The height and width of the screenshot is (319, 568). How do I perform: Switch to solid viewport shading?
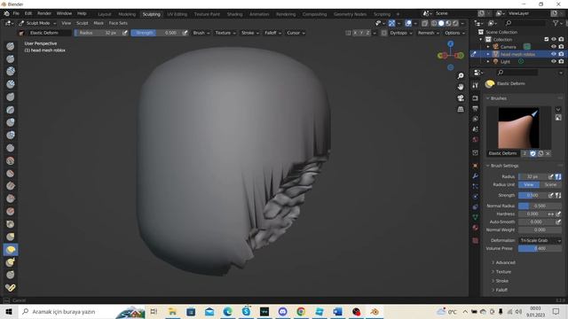[x=441, y=23]
